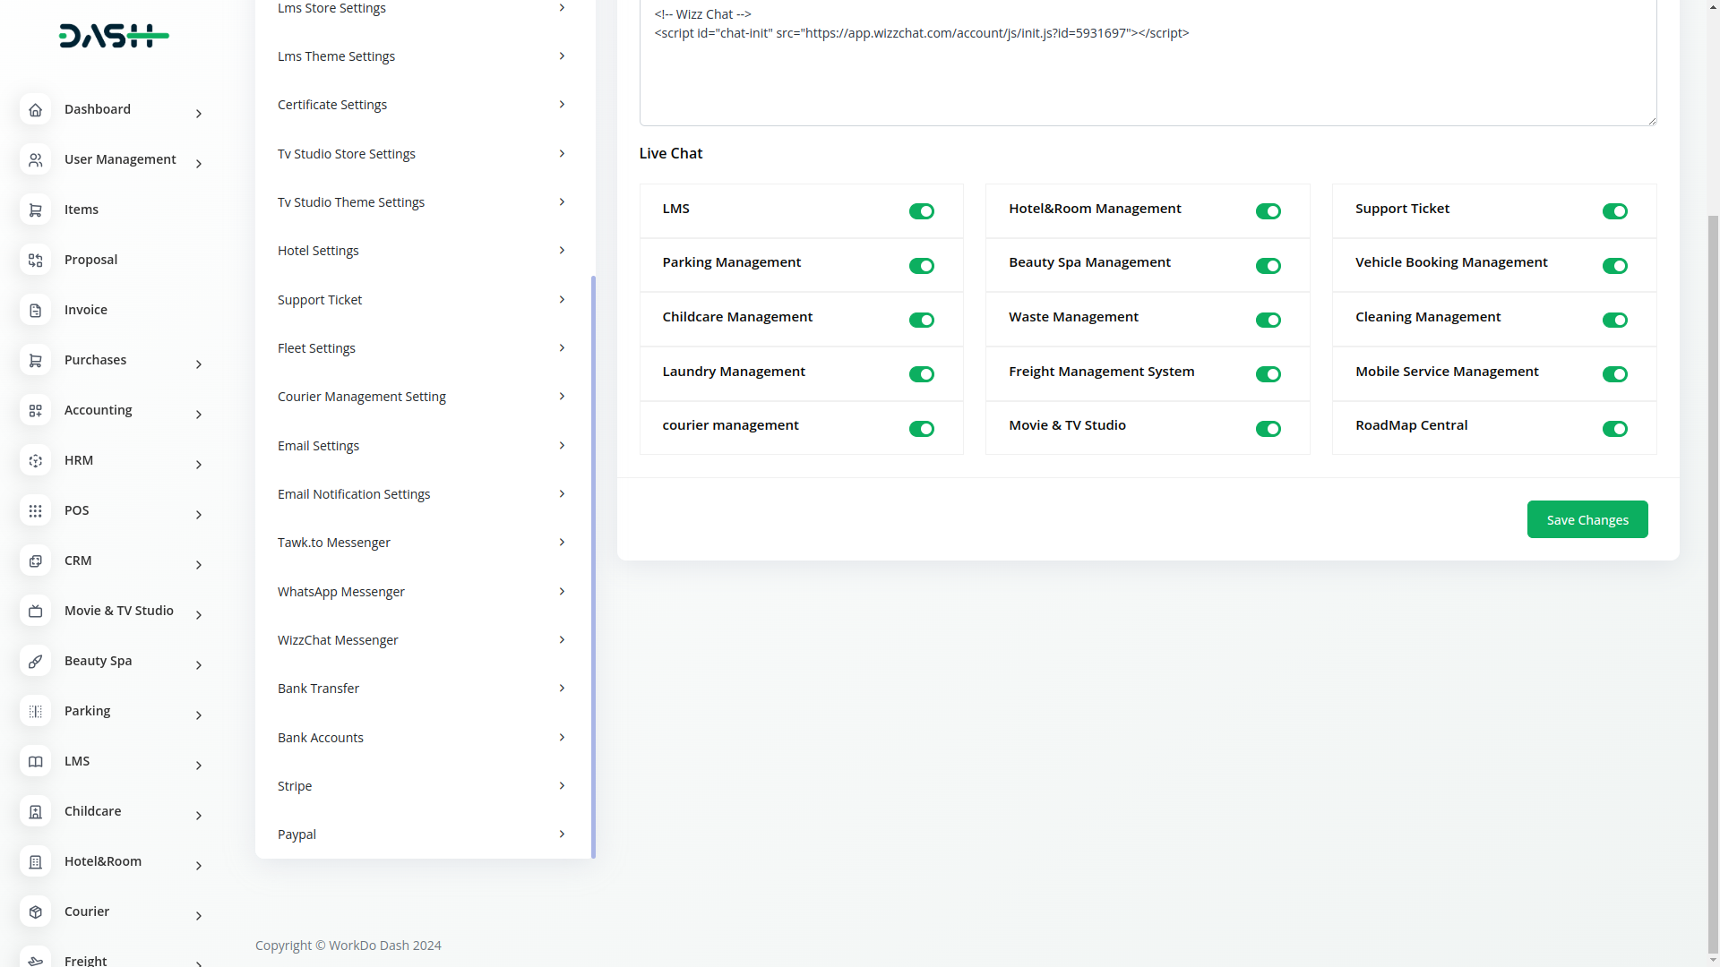Expand POS submenu arrow
This screenshot has width=1720, height=967.
pos(199,515)
